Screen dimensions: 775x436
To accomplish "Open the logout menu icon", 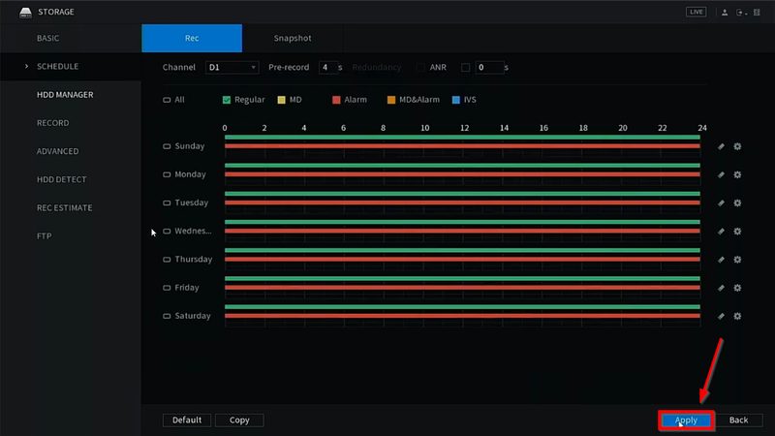I will pyautogui.click(x=742, y=12).
